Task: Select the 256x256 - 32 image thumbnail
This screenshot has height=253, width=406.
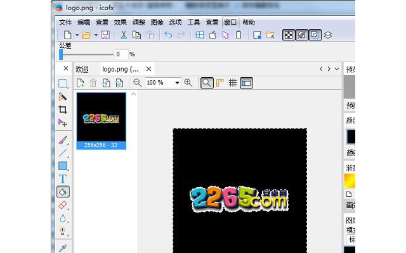Action: (x=101, y=121)
